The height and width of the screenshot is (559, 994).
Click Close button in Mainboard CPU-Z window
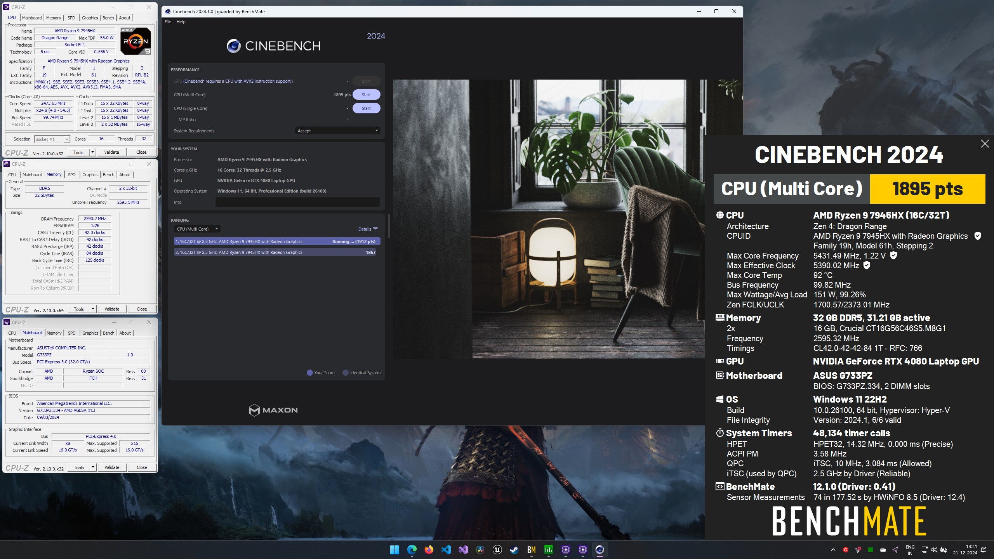tap(142, 467)
